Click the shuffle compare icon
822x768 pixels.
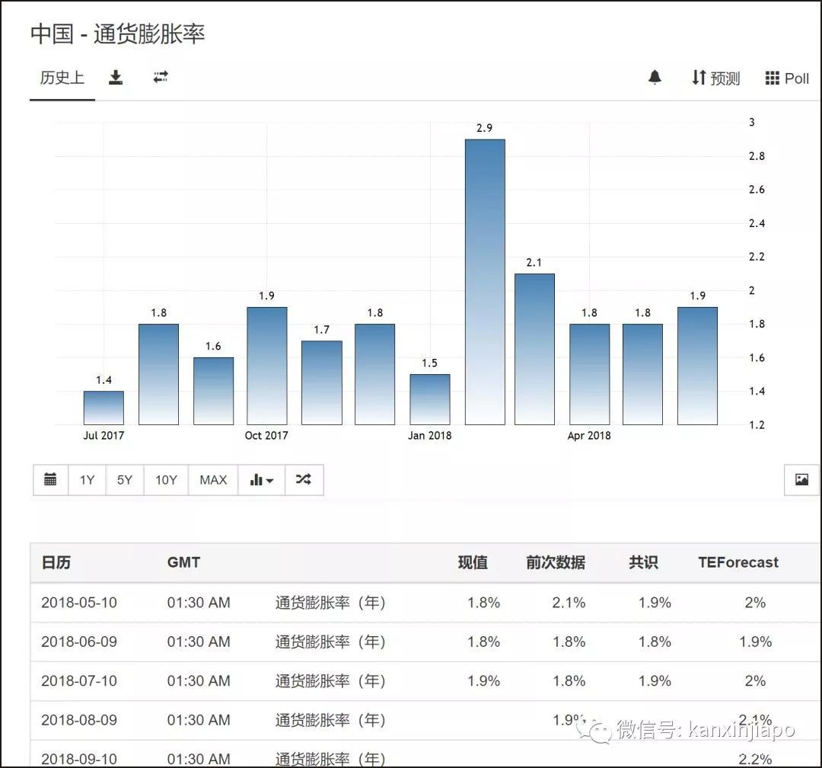click(x=304, y=480)
